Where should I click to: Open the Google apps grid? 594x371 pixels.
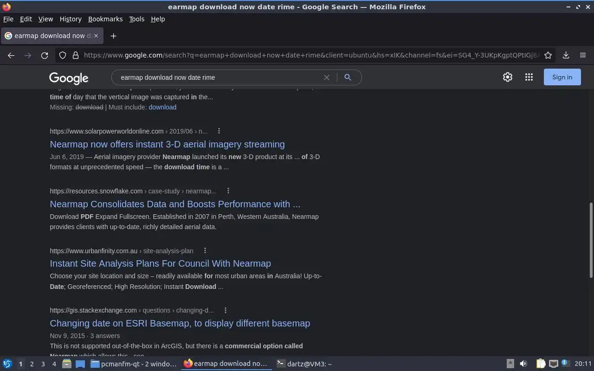tap(529, 77)
